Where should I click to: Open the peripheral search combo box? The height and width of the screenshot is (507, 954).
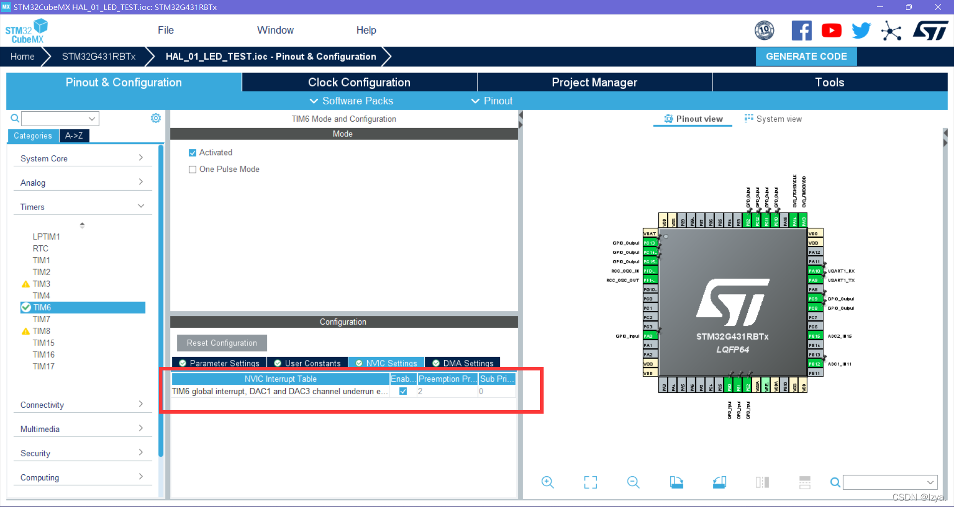[x=60, y=118]
